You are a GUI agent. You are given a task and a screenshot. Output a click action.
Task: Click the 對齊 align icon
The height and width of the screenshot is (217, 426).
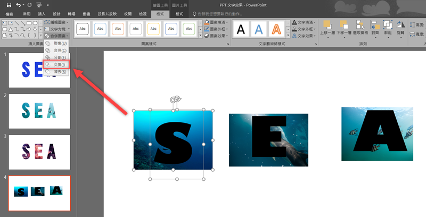tap(375, 26)
